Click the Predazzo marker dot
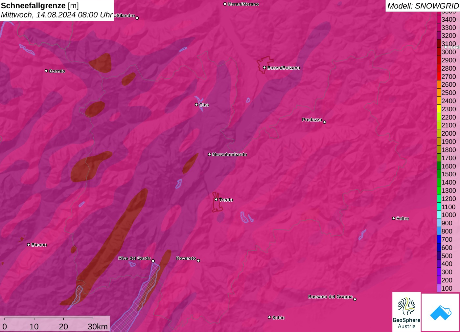This screenshot has width=460, height=332. point(325,122)
